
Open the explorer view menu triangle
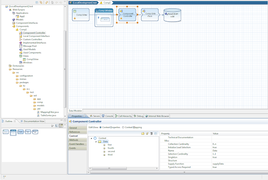coord(65,2)
